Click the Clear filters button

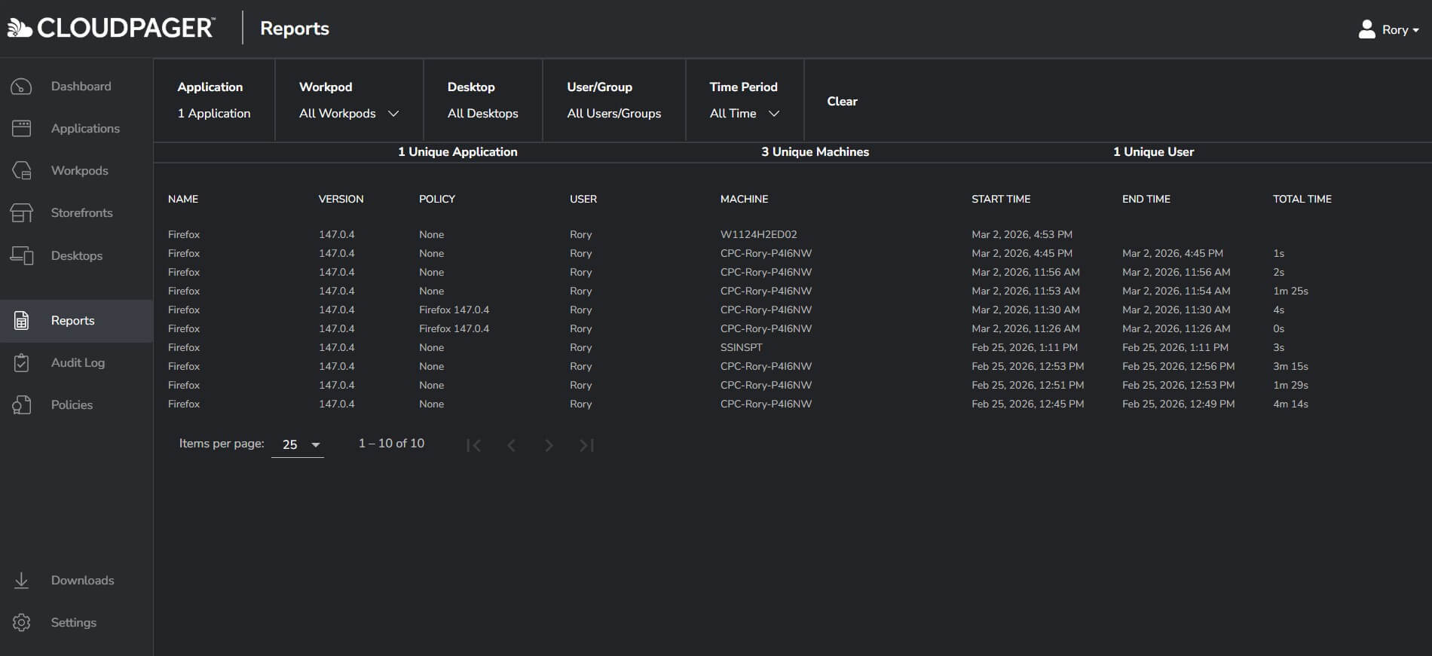(842, 102)
